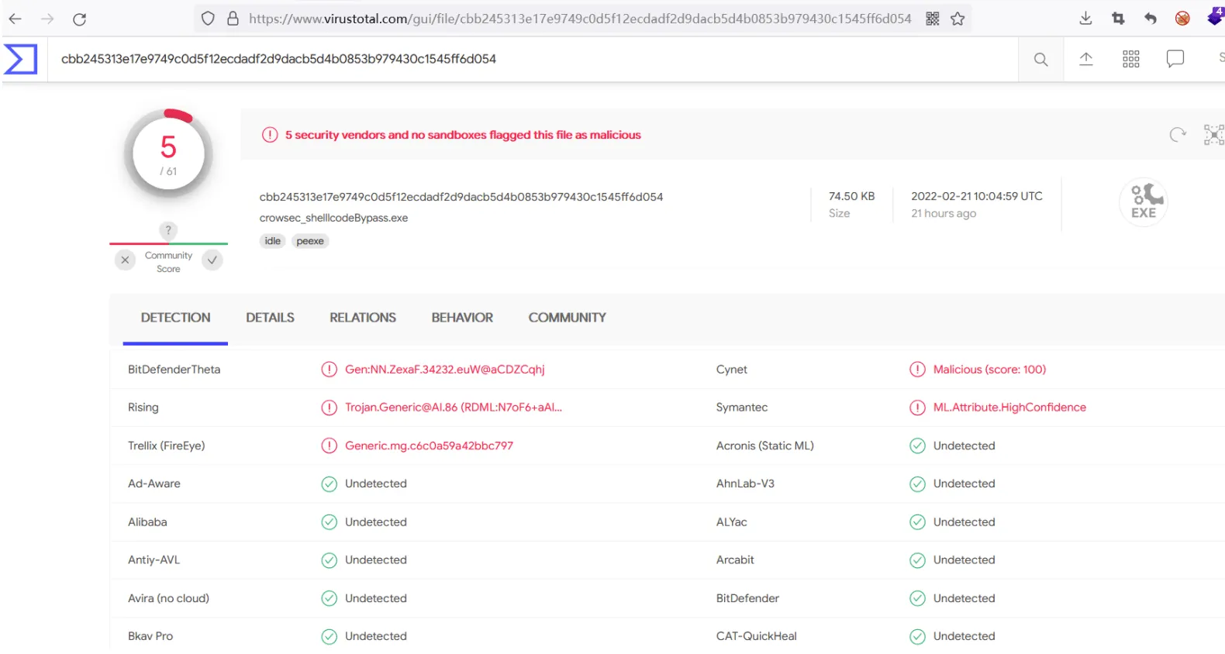Click the 'Alibaba' vendor name
1225x654 pixels.
click(x=147, y=522)
